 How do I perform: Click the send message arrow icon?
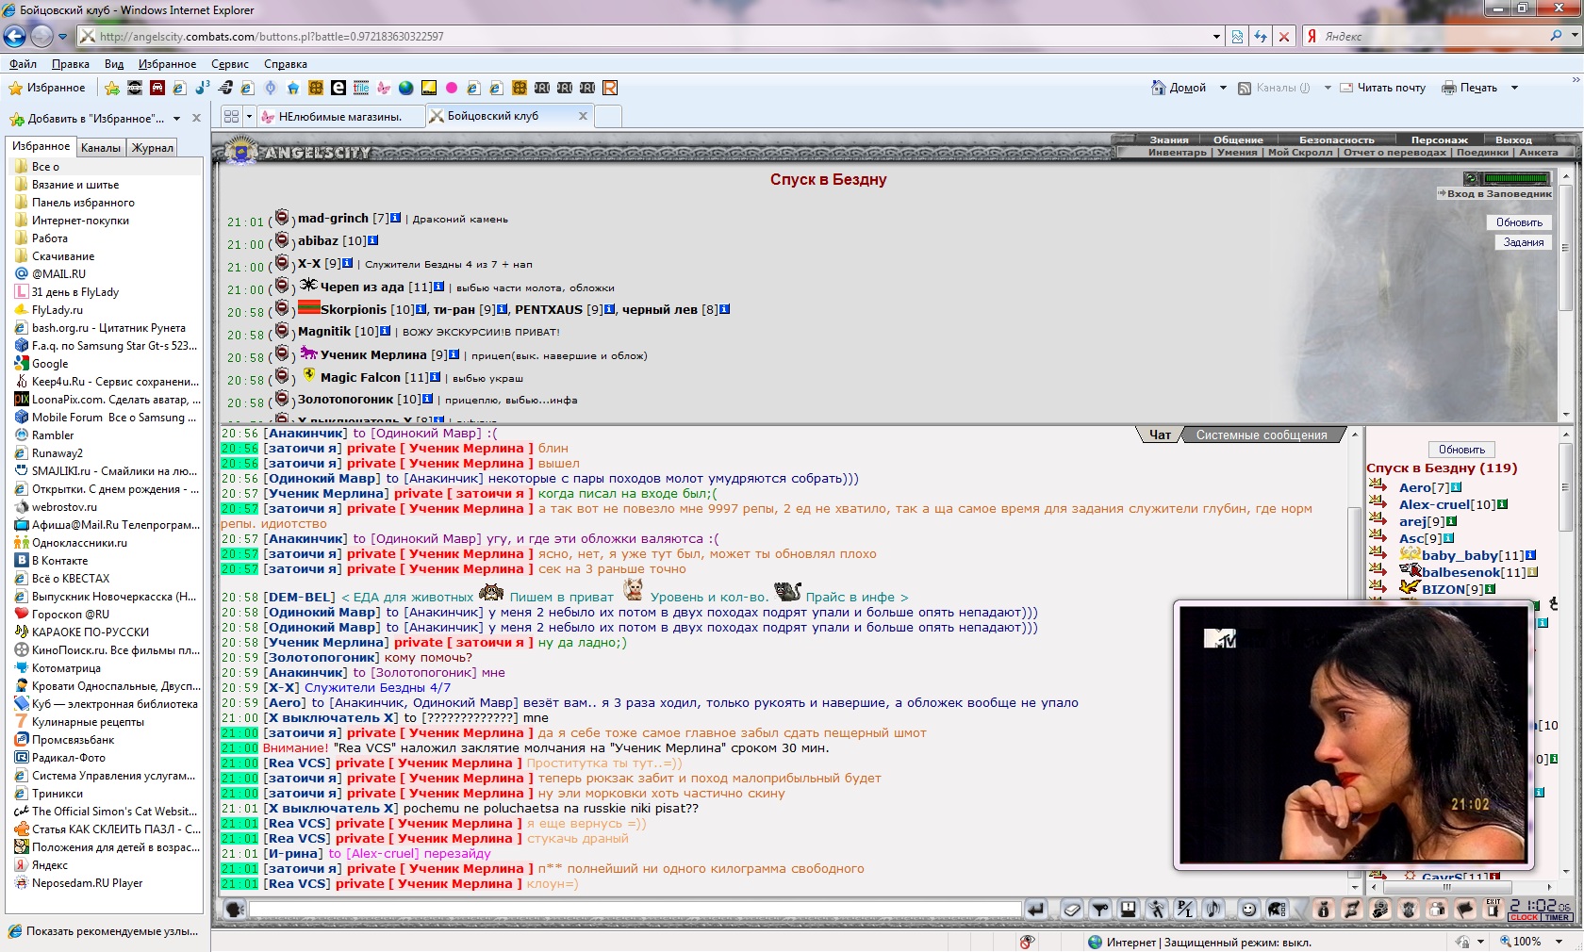pyautogui.click(x=1036, y=910)
